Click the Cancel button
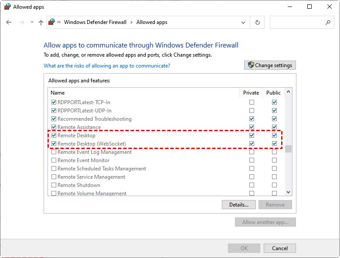The width and height of the screenshot is (340, 258). pos(279,248)
